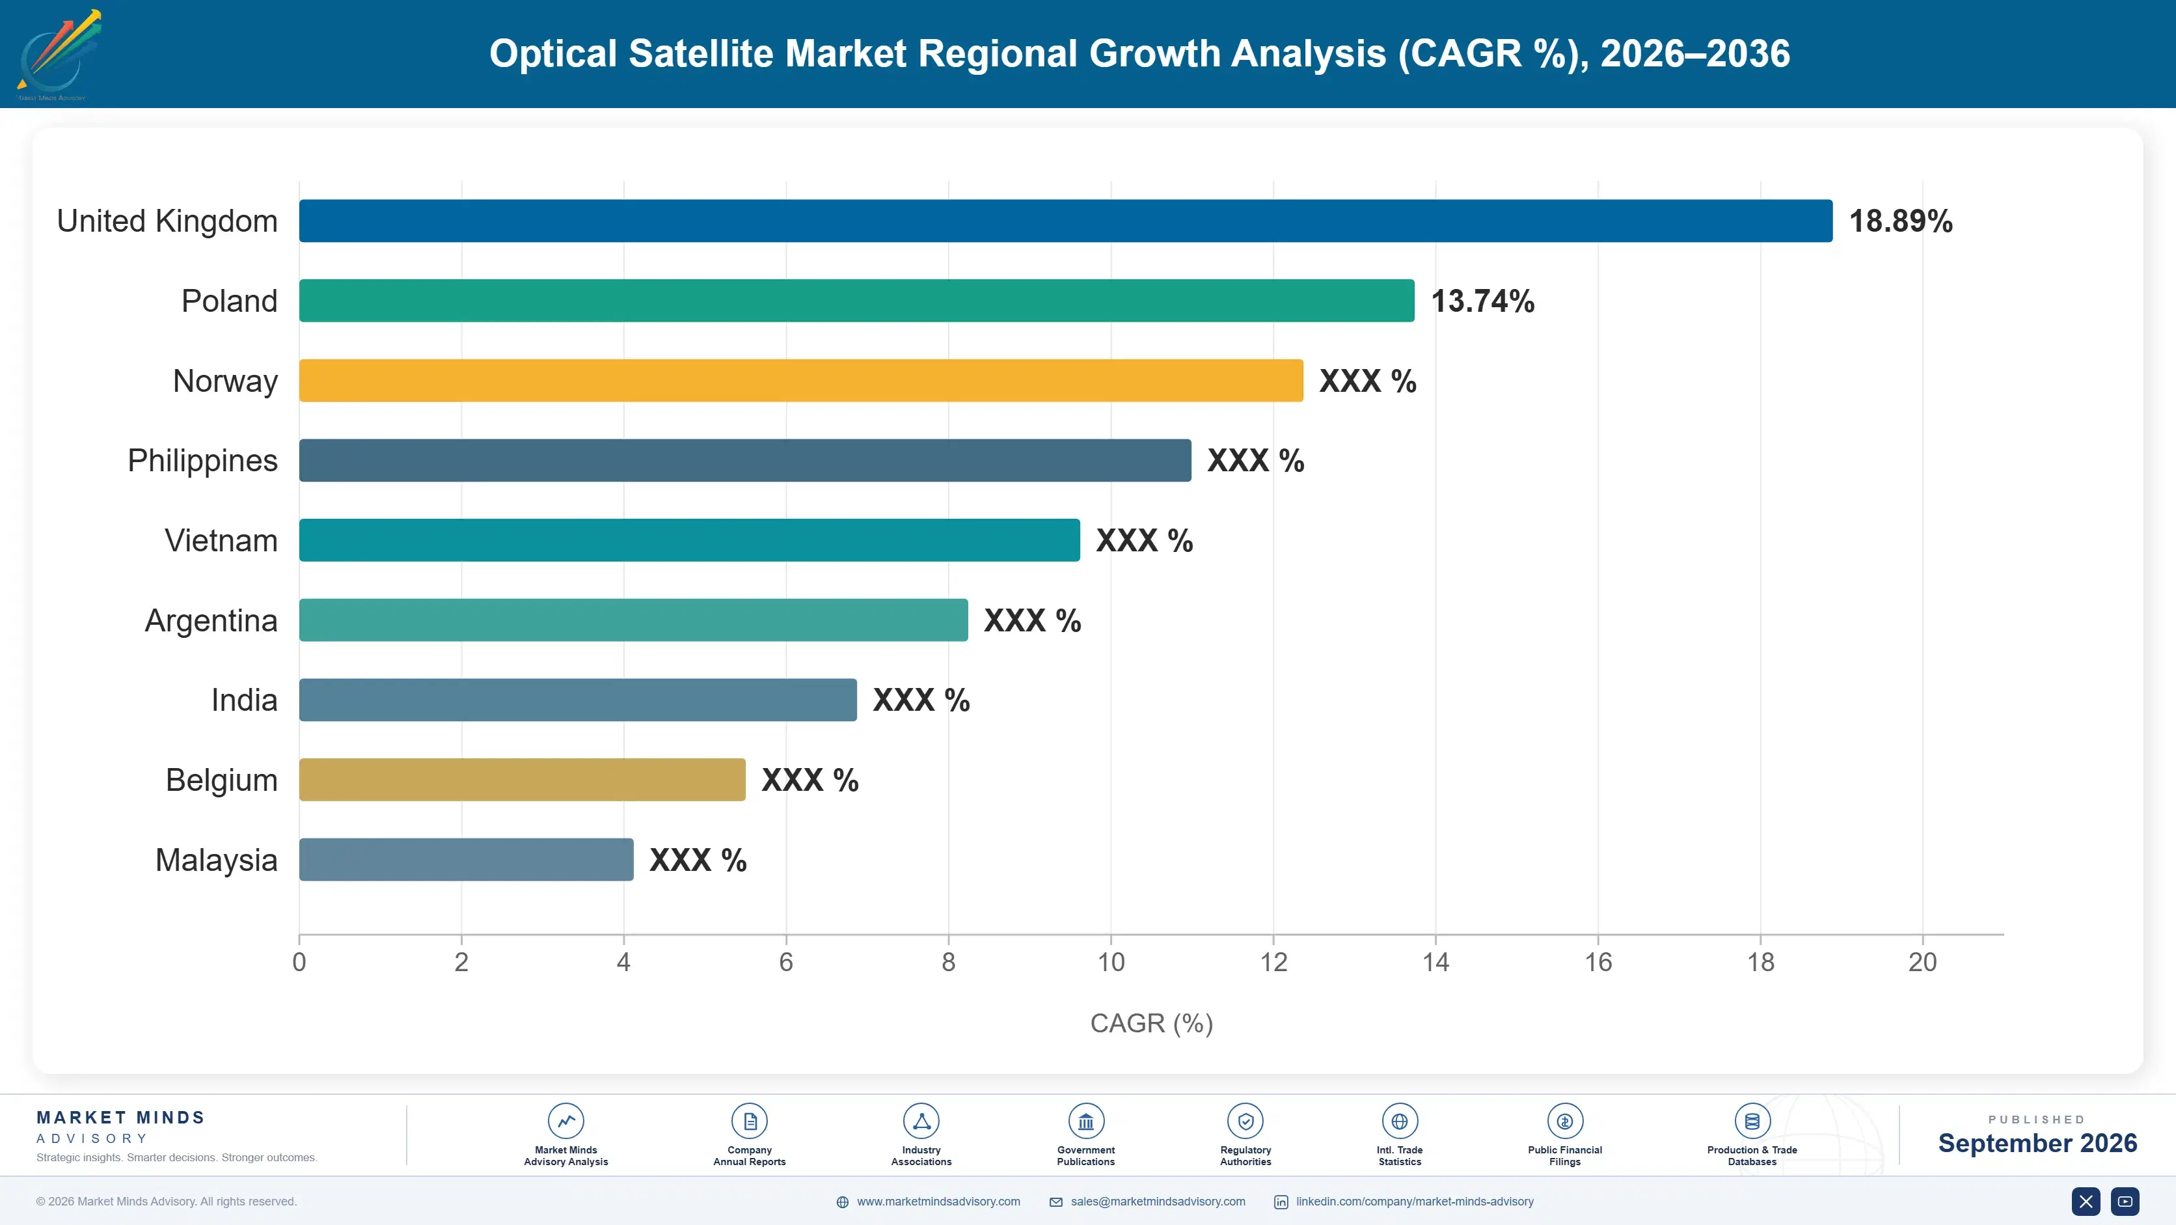Screen dimensions: 2176x1225
Task: Open linkedin.com/company/market-minds-advisory link
Action: [1415, 1202]
